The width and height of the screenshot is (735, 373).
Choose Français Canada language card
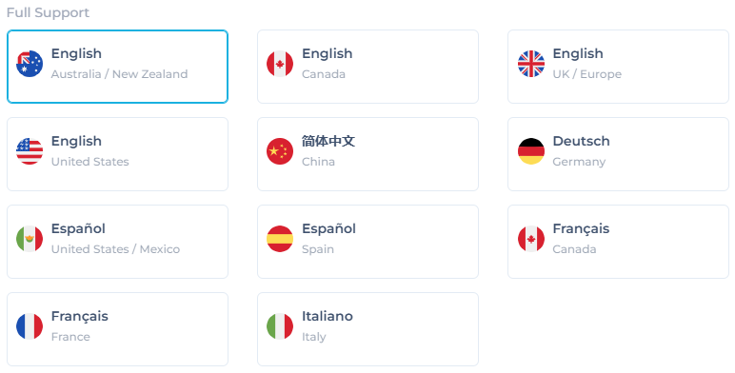click(x=618, y=242)
